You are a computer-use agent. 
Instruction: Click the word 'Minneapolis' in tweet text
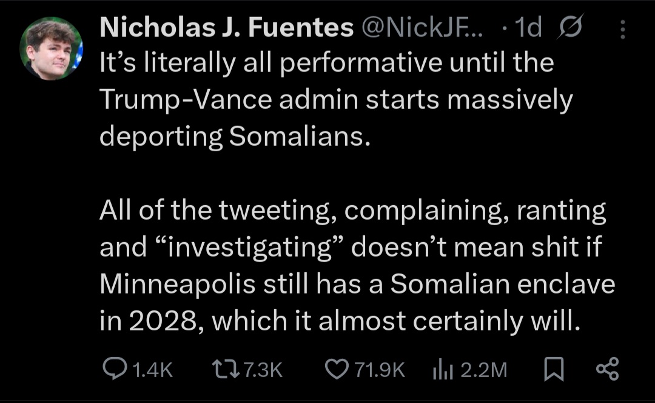[177, 284]
